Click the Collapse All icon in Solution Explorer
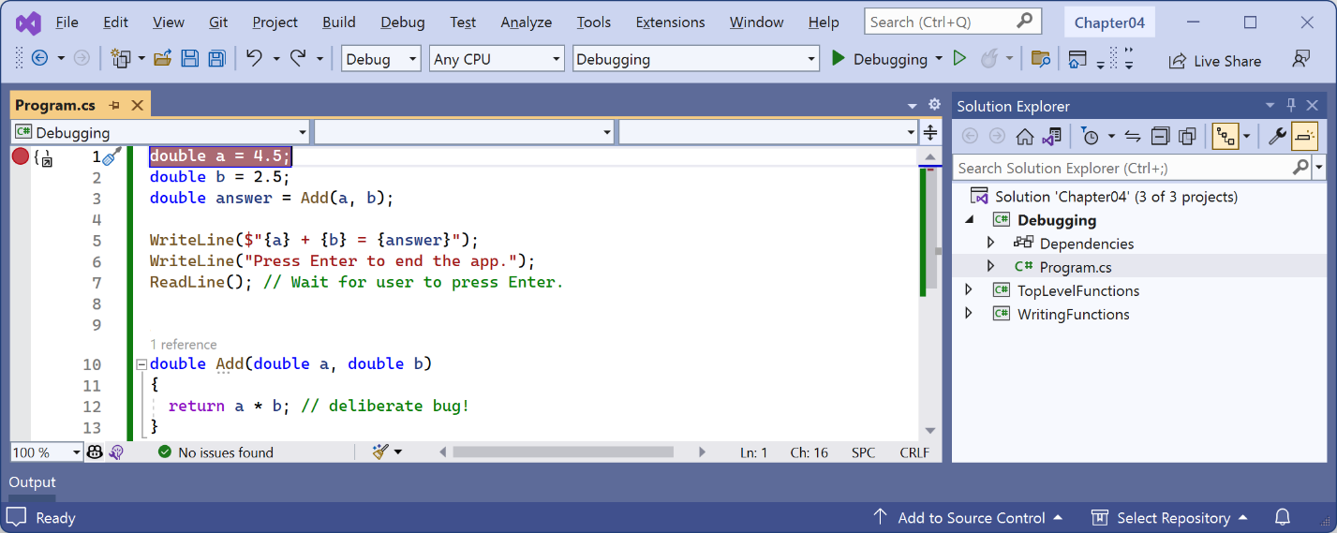Image resolution: width=1337 pixels, height=533 pixels. (x=1160, y=137)
